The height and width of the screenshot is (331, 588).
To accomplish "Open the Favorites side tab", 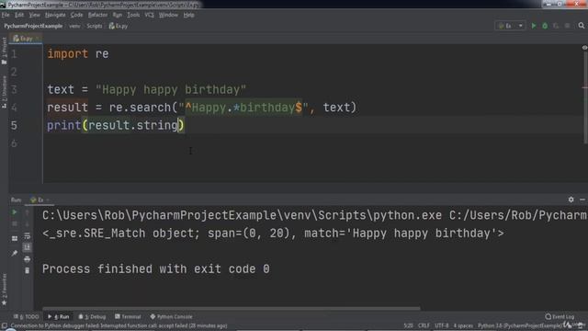I will 4,289.
